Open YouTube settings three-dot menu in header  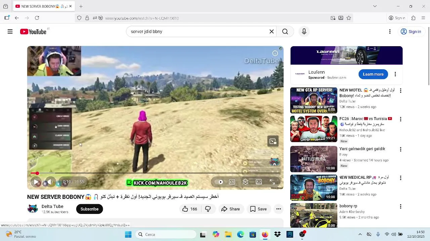(x=390, y=31)
